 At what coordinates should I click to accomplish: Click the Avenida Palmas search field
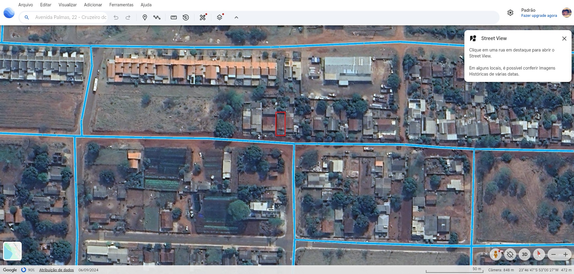coord(70,17)
